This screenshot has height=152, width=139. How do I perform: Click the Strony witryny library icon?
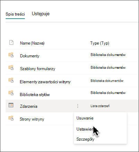(11, 118)
